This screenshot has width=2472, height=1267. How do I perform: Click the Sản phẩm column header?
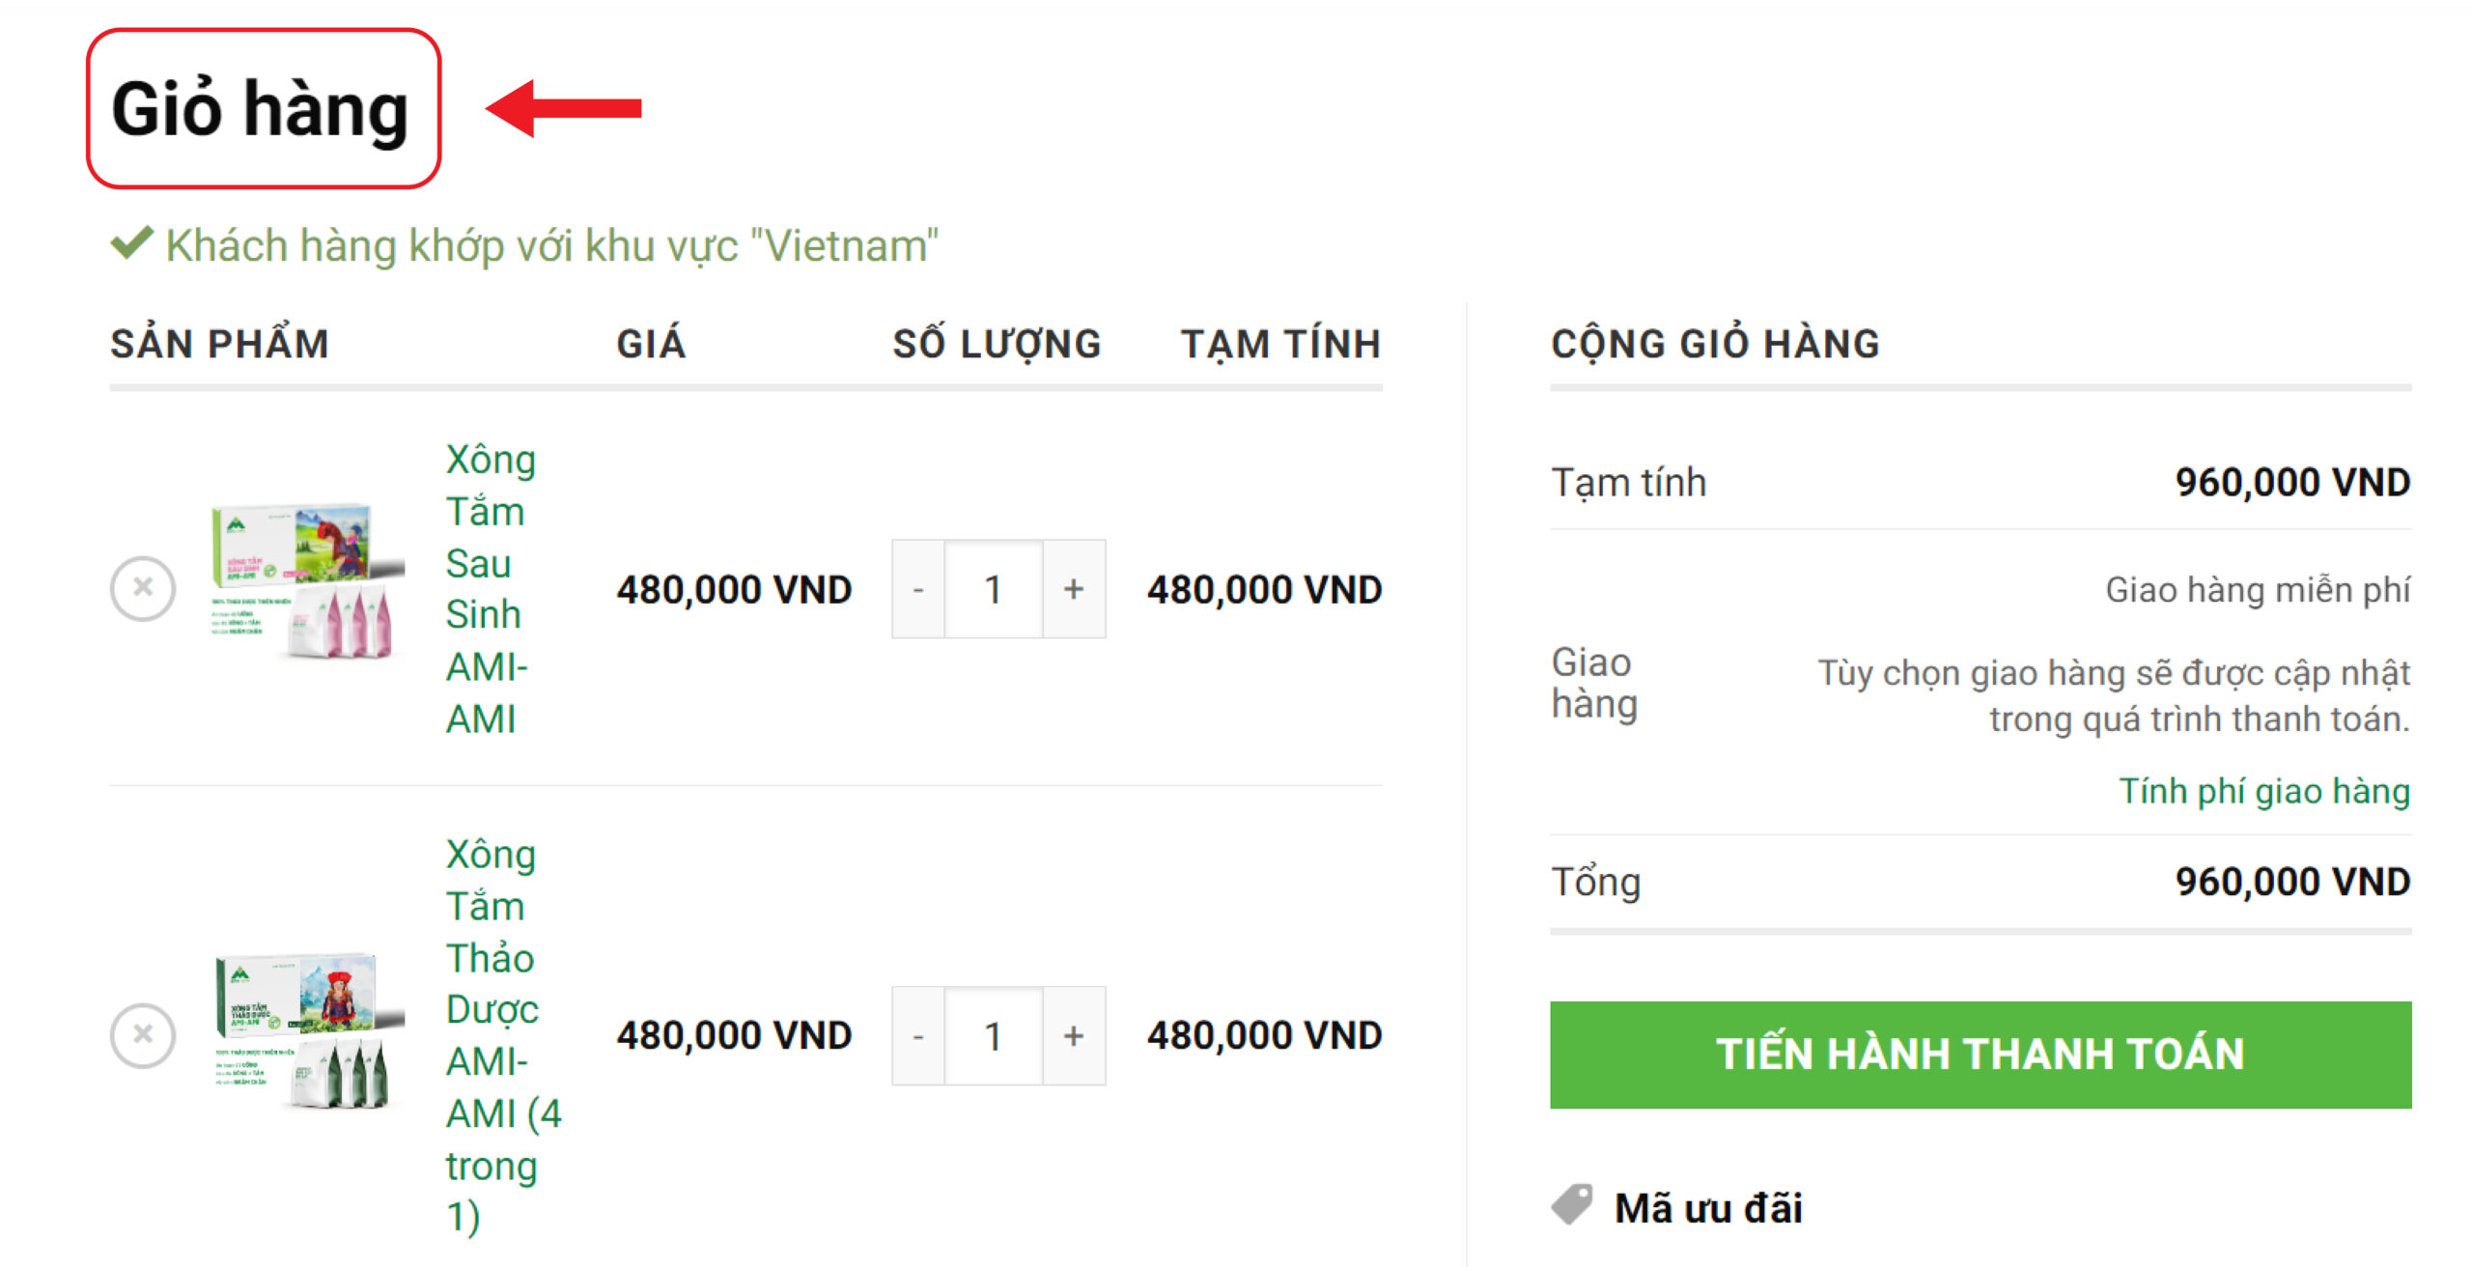[x=220, y=344]
